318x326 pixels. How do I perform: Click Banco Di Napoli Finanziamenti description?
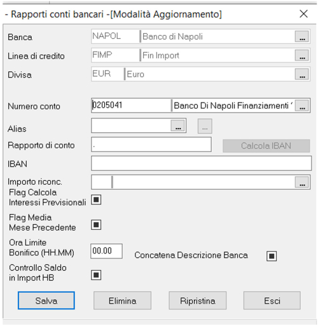(x=233, y=106)
